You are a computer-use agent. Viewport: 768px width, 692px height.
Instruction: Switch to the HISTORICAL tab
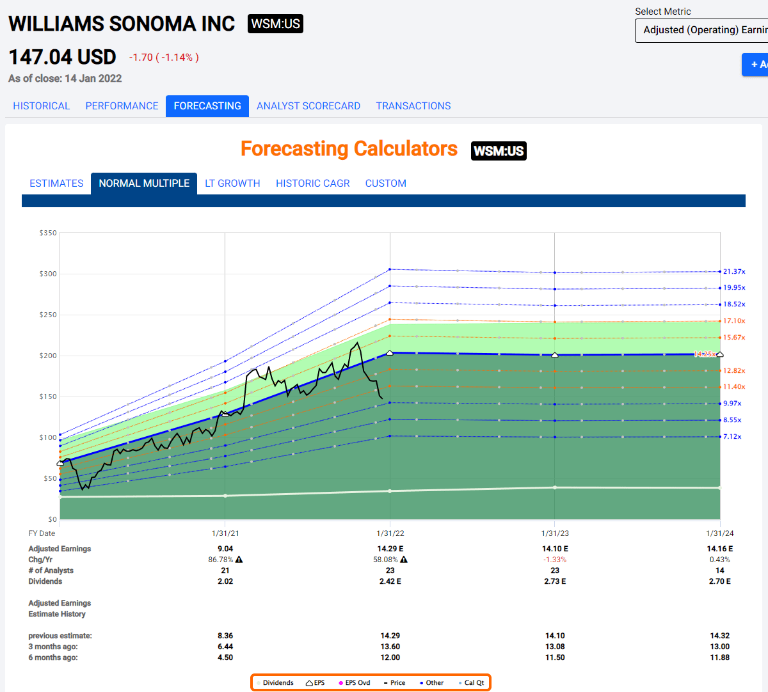42,106
